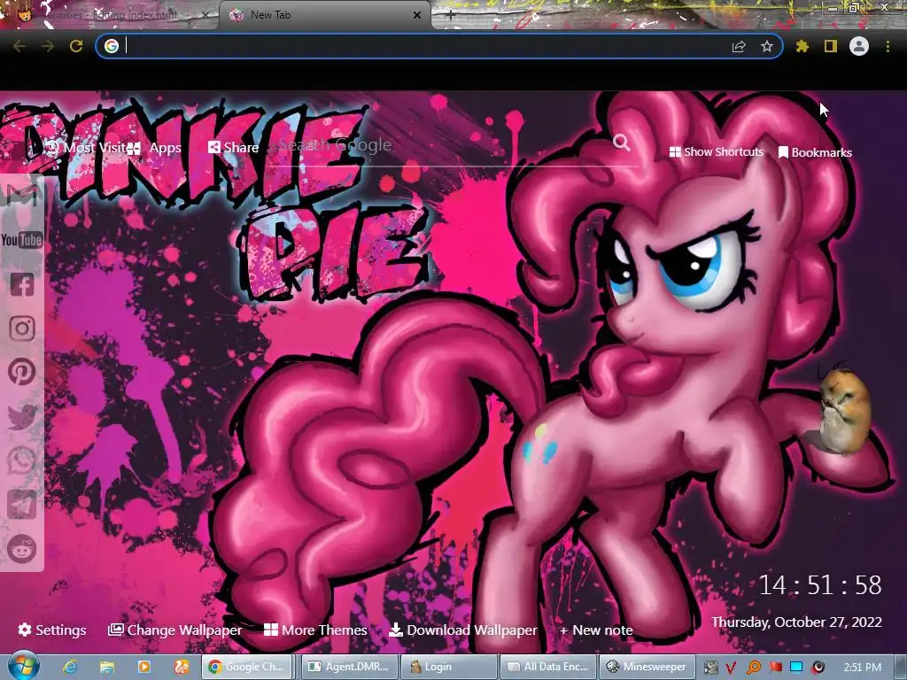Toggle the side panel icon
The image size is (907, 680).
[831, 46]
